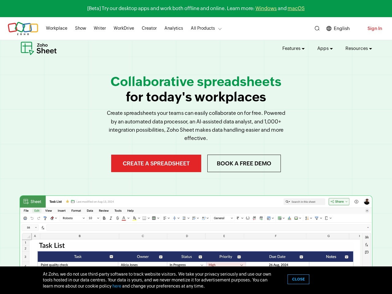The width and height of the screenshot is (392, 294).
Task: Click the Zoho logo in header
Action: point(23,28)
